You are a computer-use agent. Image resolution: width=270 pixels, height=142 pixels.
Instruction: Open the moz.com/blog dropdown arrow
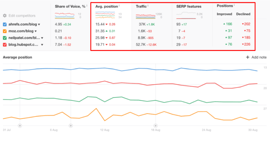click(x=36, y=31)
